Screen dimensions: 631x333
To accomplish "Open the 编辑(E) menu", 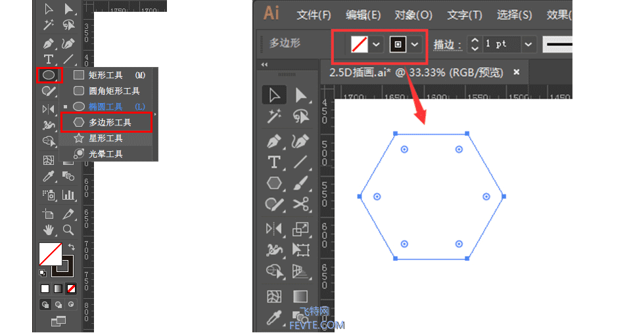I will coord(363,15).
